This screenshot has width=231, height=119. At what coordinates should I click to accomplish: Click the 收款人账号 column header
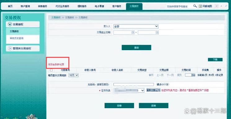tap(90, 70)
